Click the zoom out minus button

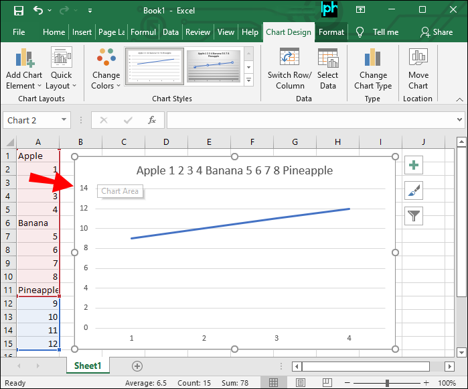pos(347,383)
